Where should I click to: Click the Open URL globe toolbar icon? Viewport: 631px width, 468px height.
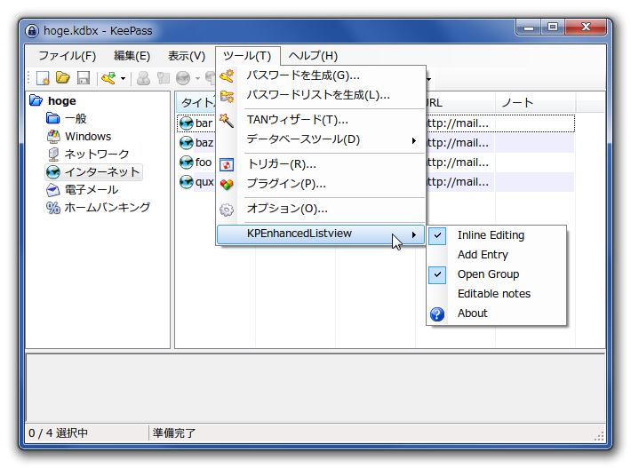tap(183, 78)
